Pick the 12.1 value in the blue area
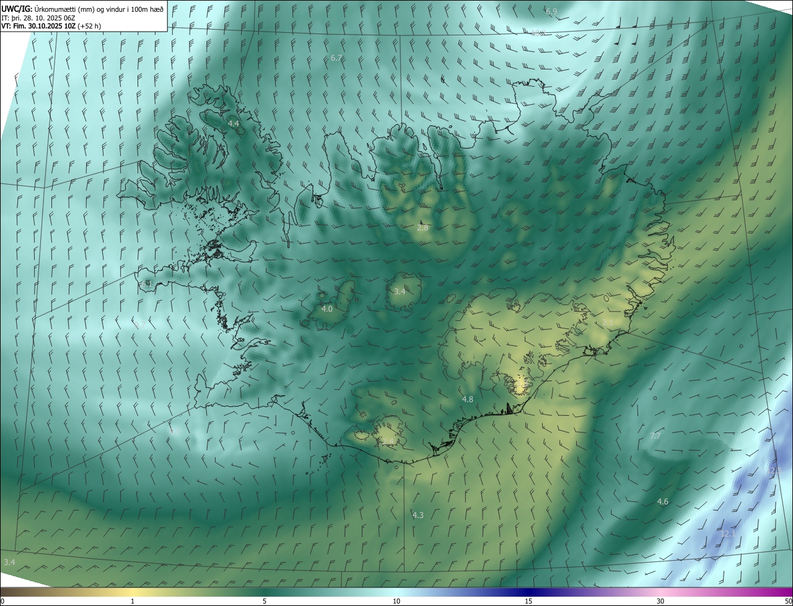Image resolution: width=793 pixels, height=606 pixels. pyautogui.click(x=729, y=534)
